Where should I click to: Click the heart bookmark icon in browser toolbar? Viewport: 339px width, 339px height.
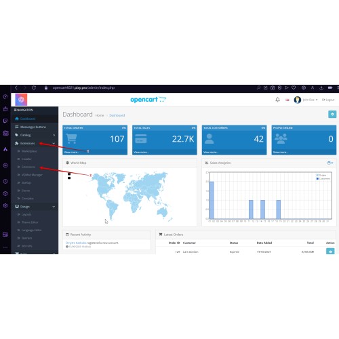tap(294, 87)
